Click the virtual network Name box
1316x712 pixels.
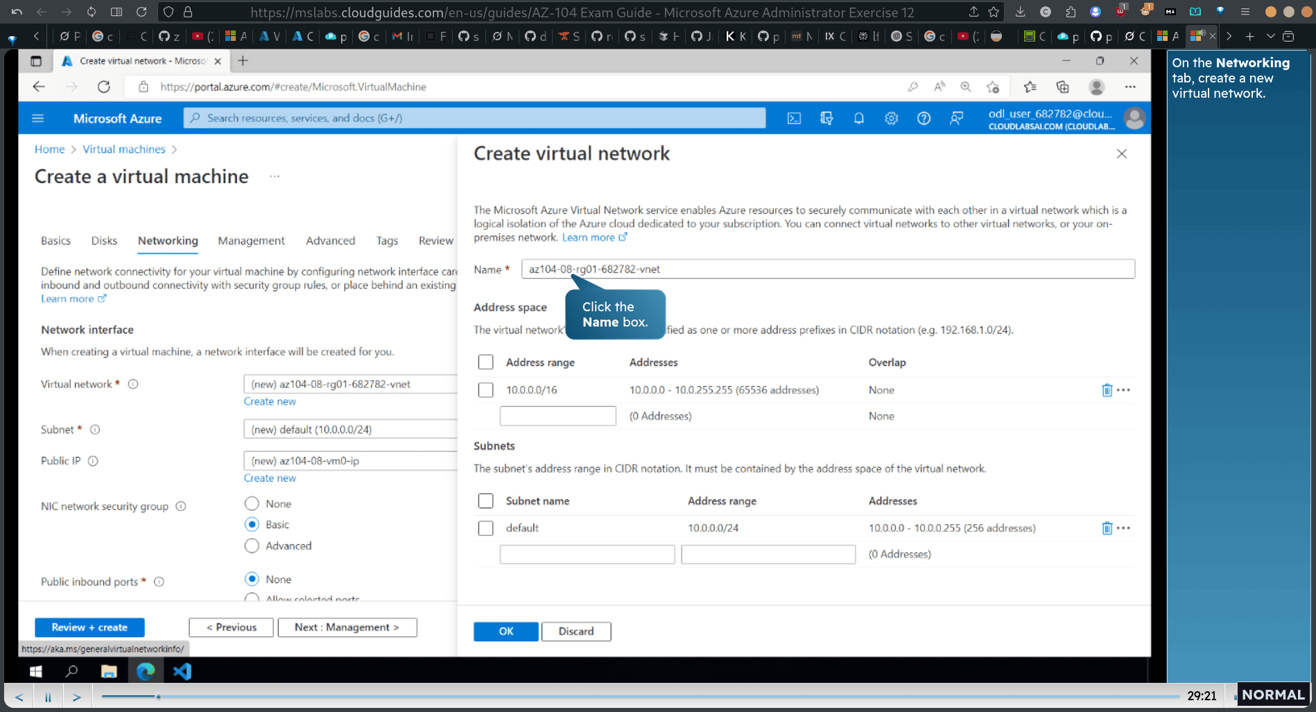coord(828,269)
